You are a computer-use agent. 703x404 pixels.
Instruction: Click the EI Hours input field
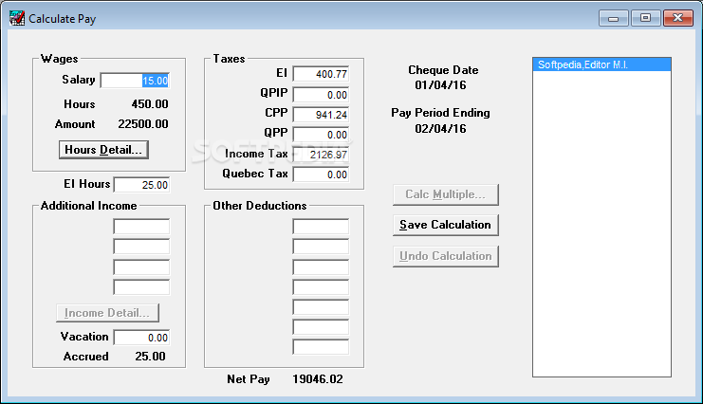click(141, 185)
